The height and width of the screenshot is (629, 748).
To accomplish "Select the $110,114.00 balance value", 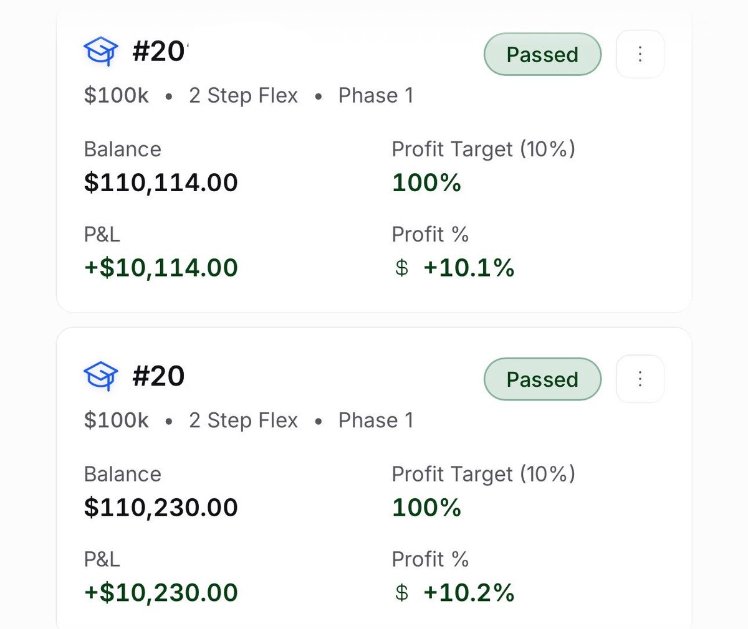I will [x=161, y=182].
